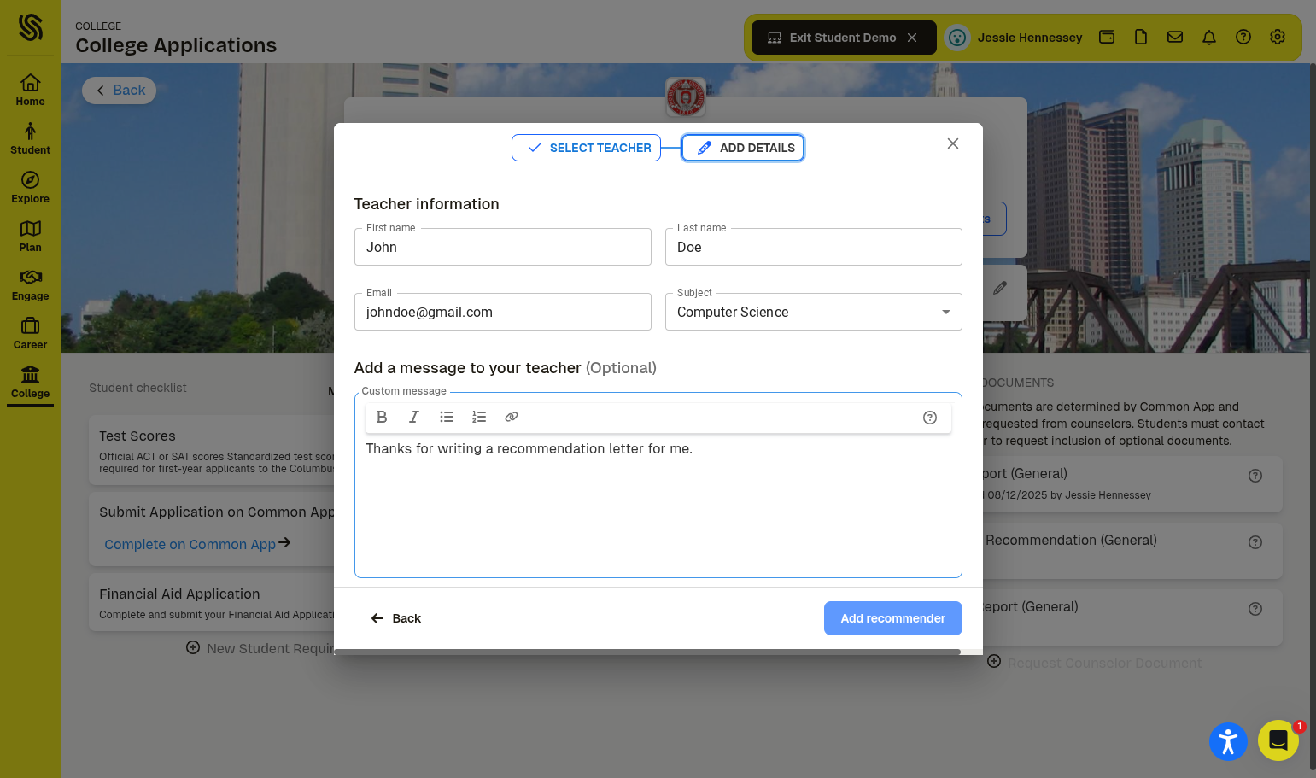The height and width of the screenshot is (778, 1316).
Task: Open the Engage sidebar section
Action: pos(30,284)
